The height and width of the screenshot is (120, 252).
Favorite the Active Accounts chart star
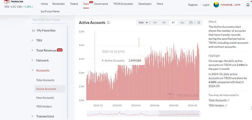[x=108, y=23]
